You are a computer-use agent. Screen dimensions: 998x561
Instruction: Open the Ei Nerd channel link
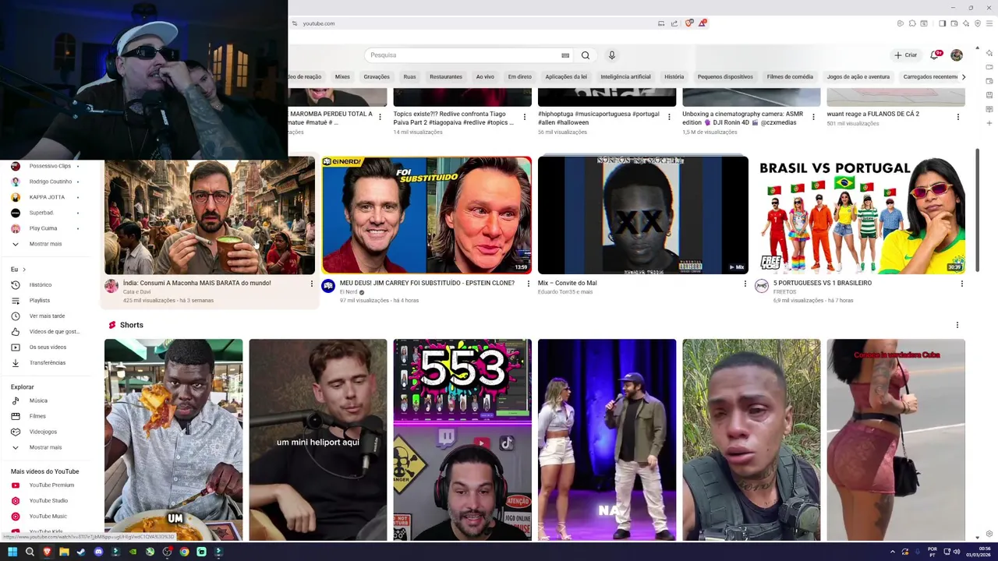pos(347,292)
